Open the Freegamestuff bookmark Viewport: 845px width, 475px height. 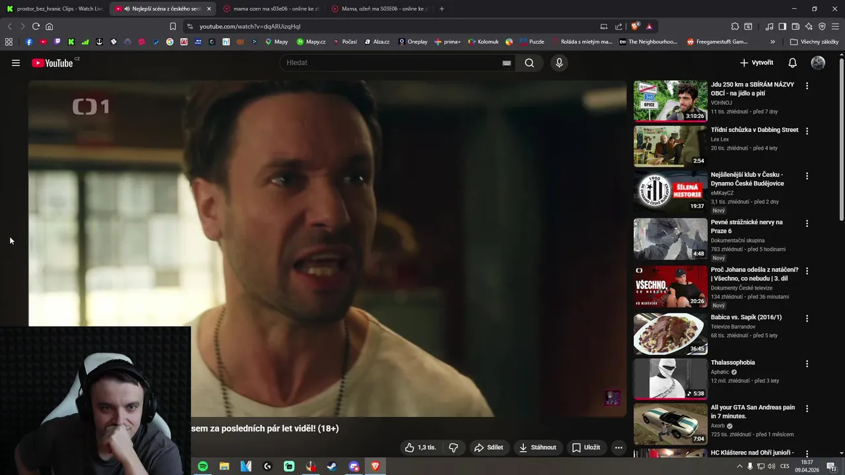click(x=717, y=42)
